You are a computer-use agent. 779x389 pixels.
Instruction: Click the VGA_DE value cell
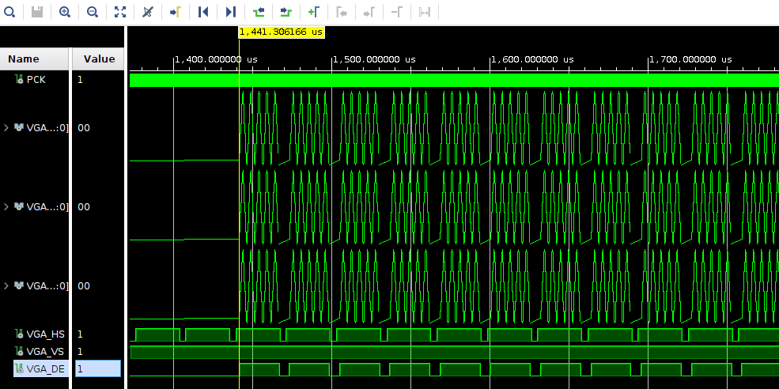pos(98,368)
